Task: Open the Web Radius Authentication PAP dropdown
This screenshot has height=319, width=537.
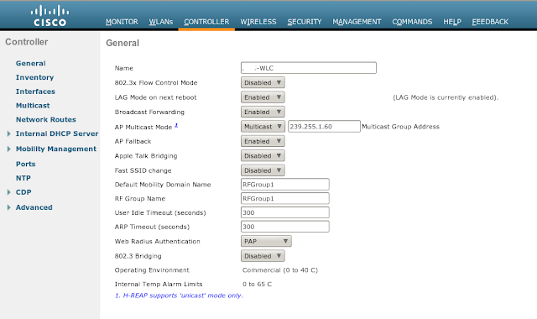Action: 266,241
